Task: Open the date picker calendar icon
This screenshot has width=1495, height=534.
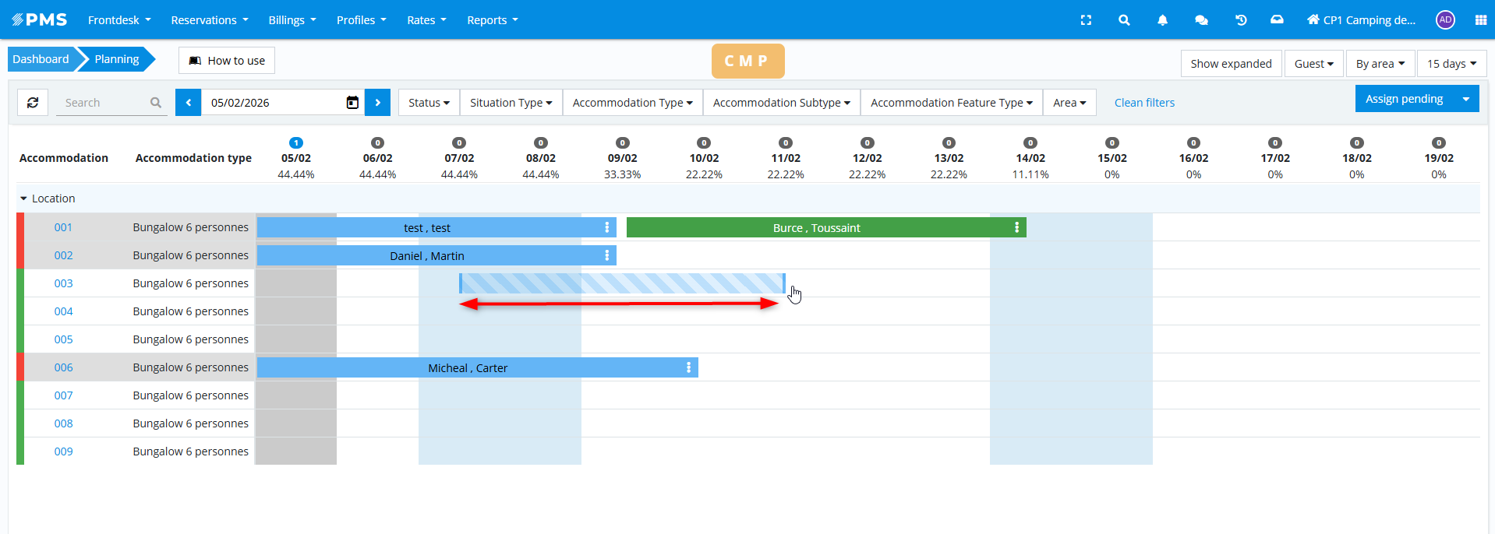Action: coord(352,103)
